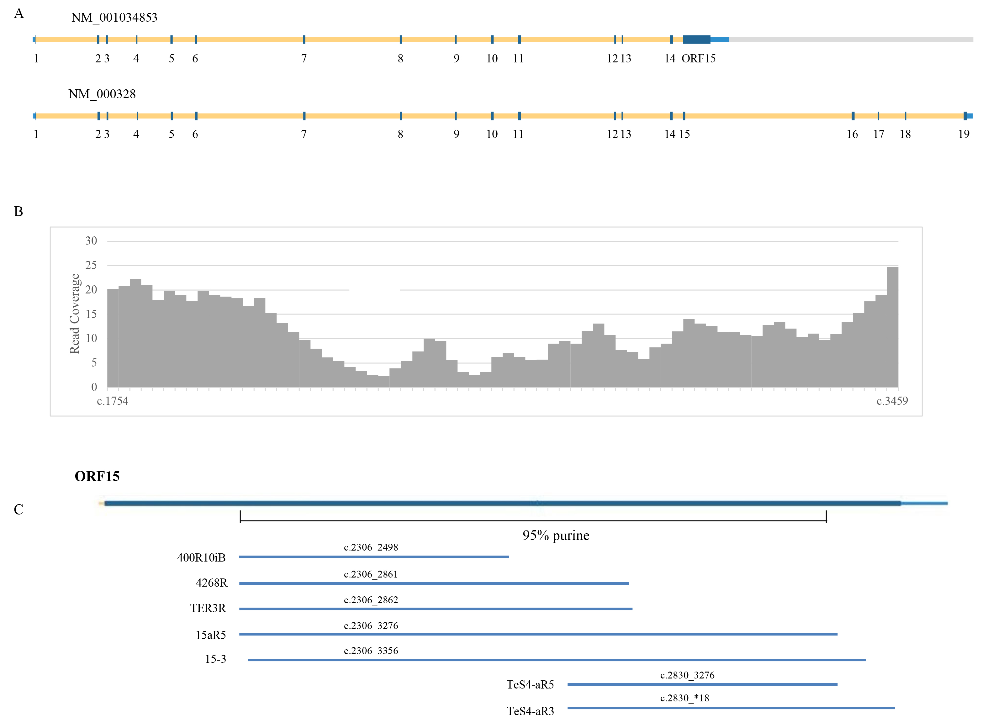The image size is (993, 723).
Task: Click the NM_001034853 transcript label
Action: (x=114, y=18)
